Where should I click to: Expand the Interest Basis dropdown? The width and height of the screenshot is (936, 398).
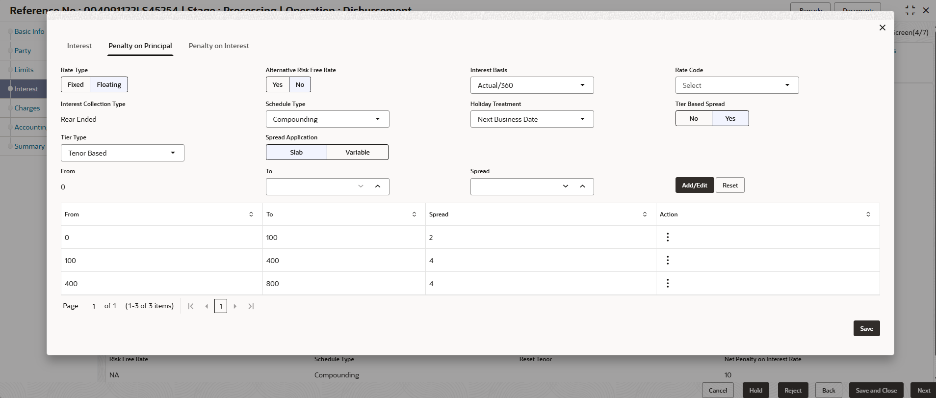532,85
